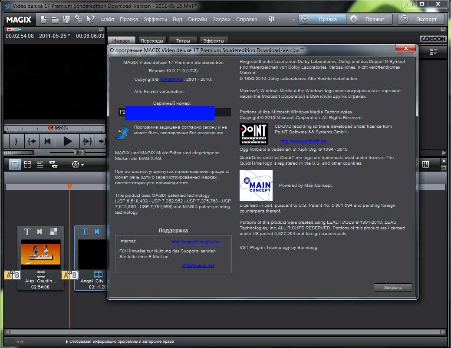The width and height of the screenshot is (451, 348).
Task: Click the new project icon in toolbar
Action: coord(43,20)
